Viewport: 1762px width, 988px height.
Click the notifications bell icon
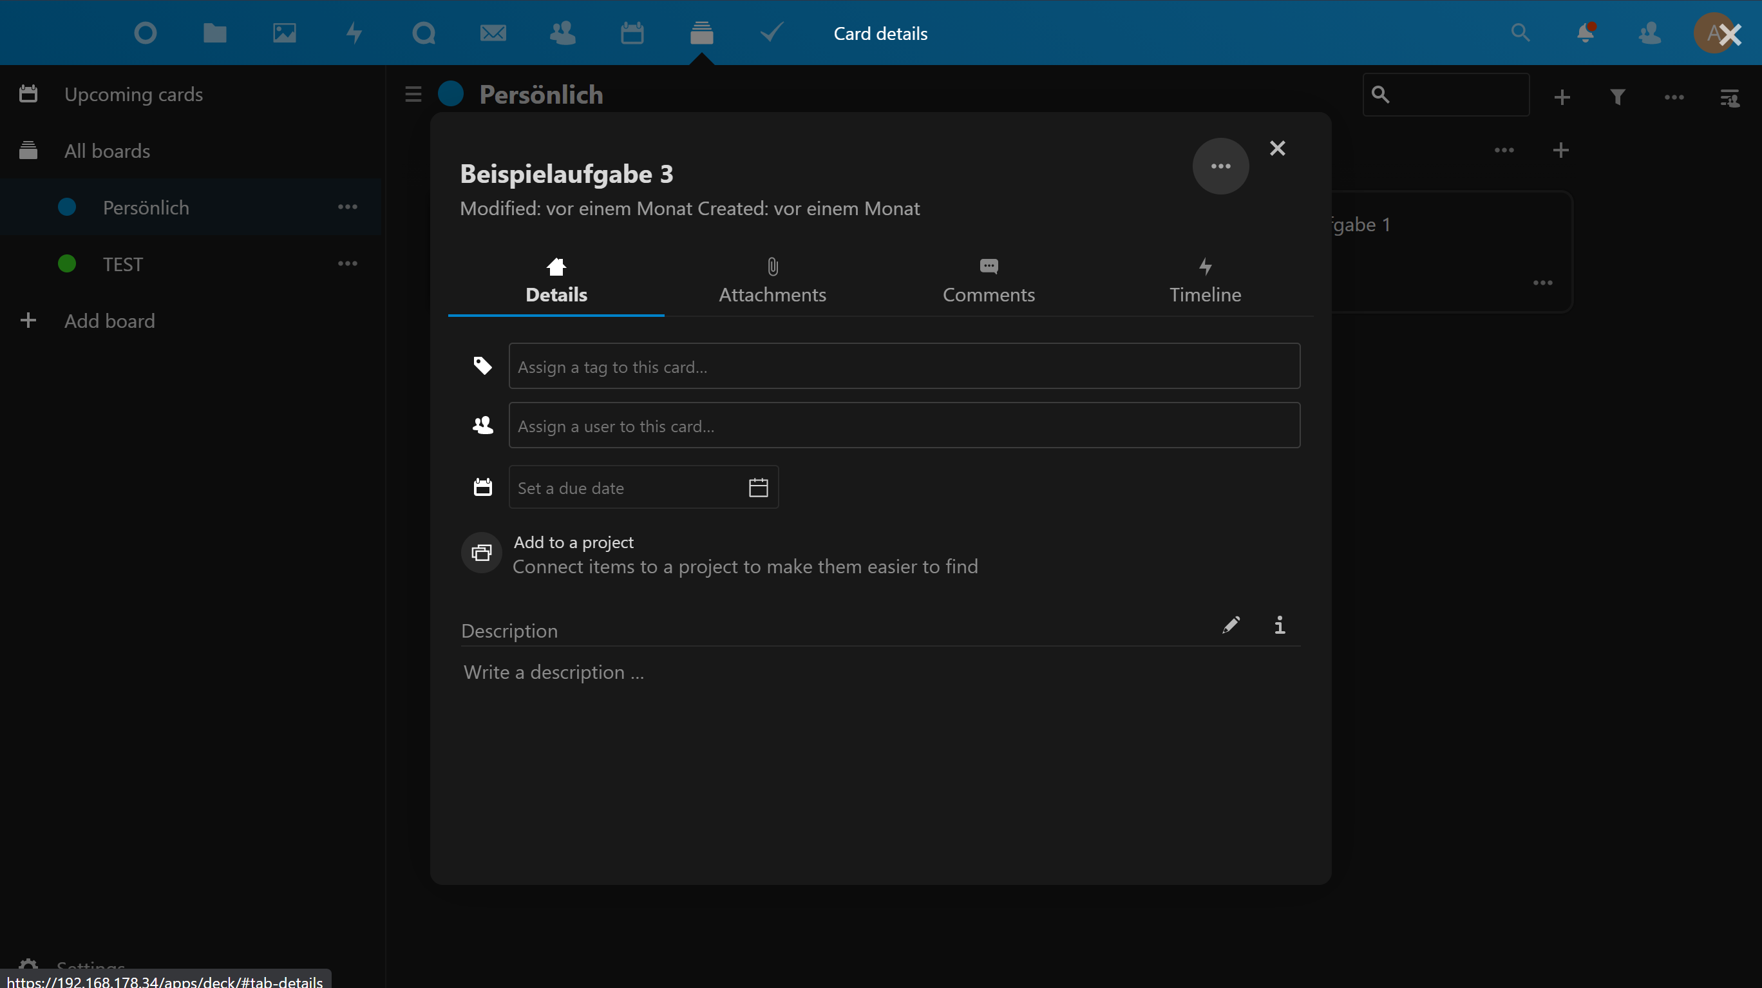coord(1585,33)
